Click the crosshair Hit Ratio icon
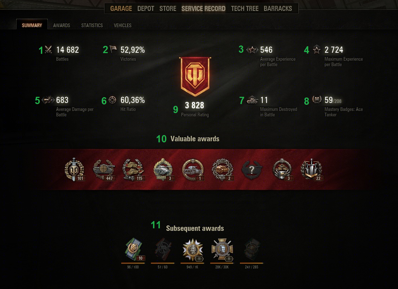This screenshot has height=289, width=398. (x=113, y=100)
